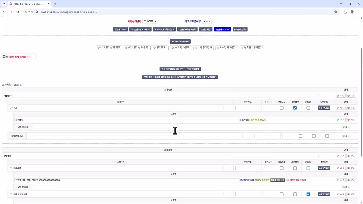Image resolution: width=363 pixels, height=204 pixels.
Task: Click 삭제 icon button in 111111,2222222222222 요소명 row
Action: tap(351, 180)
